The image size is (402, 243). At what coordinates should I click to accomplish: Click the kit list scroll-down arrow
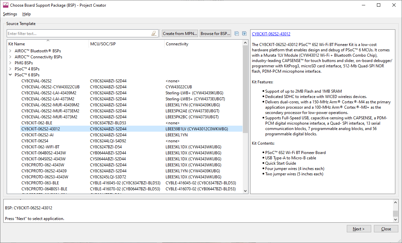click(245, 191)
